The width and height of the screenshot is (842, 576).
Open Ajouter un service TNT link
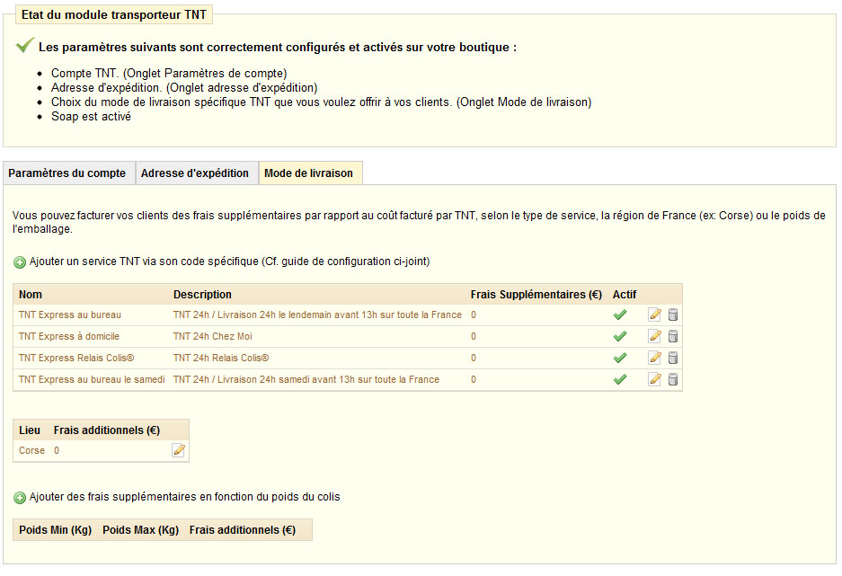pyautogui.click(x=229, y=261)
